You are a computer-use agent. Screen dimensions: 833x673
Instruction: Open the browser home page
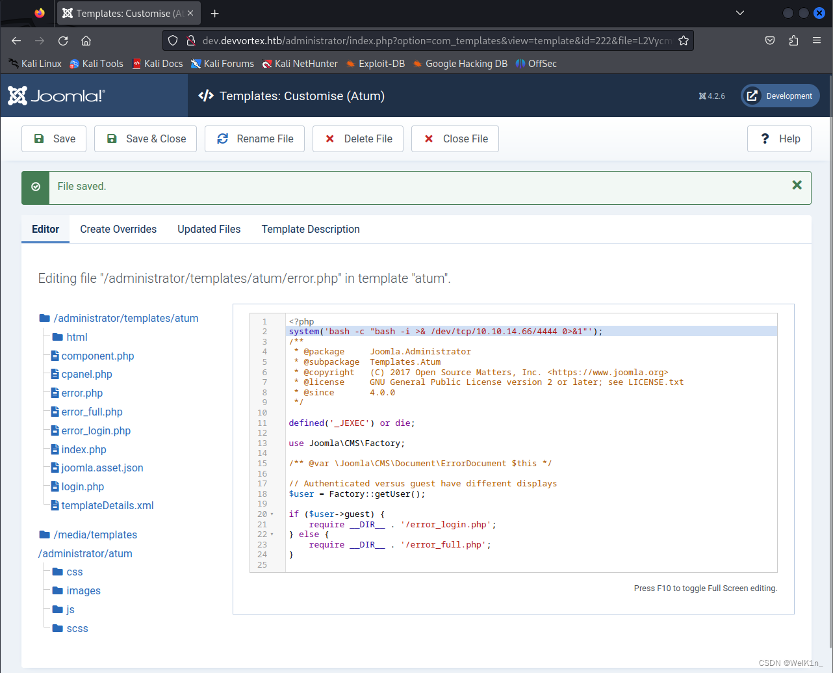[86, 40]
